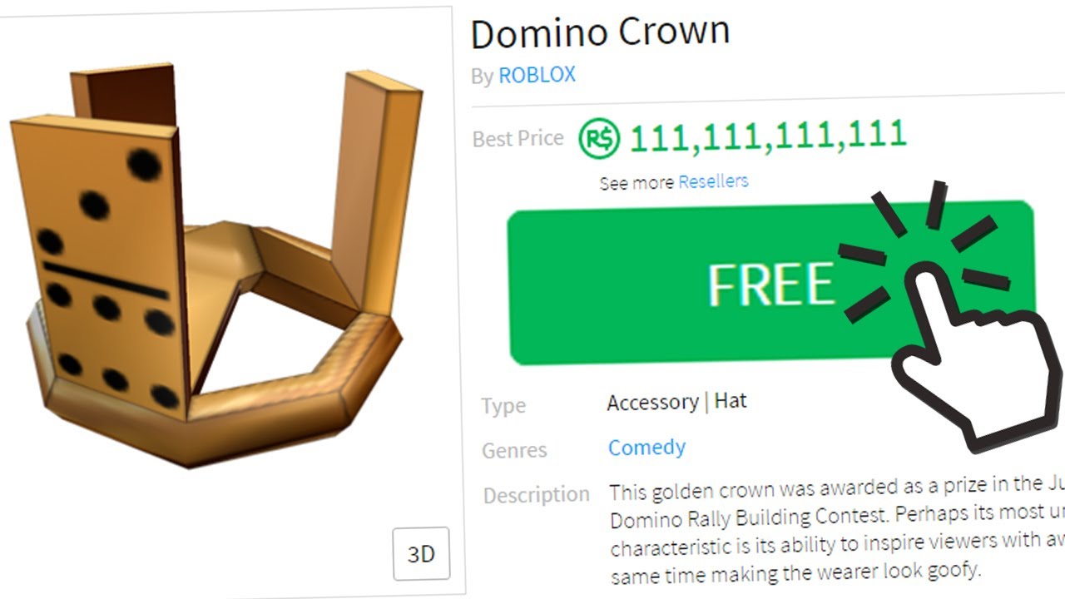
Task: Click the 'See more' text before Resellers
Action: click(x=637, y=183)
